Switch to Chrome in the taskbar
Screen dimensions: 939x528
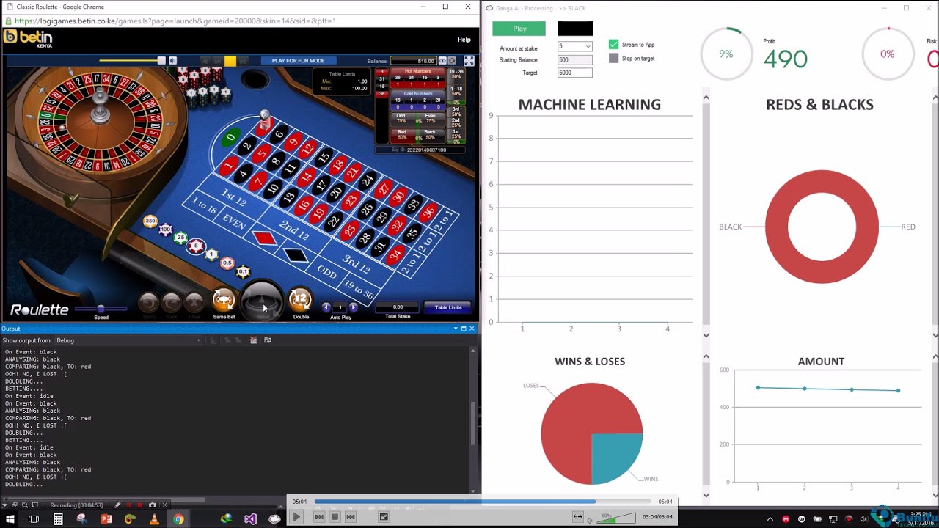click(x=178, y=519)
